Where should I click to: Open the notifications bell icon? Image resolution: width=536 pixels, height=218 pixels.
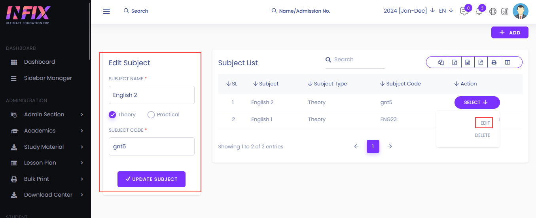click(479, 11)
